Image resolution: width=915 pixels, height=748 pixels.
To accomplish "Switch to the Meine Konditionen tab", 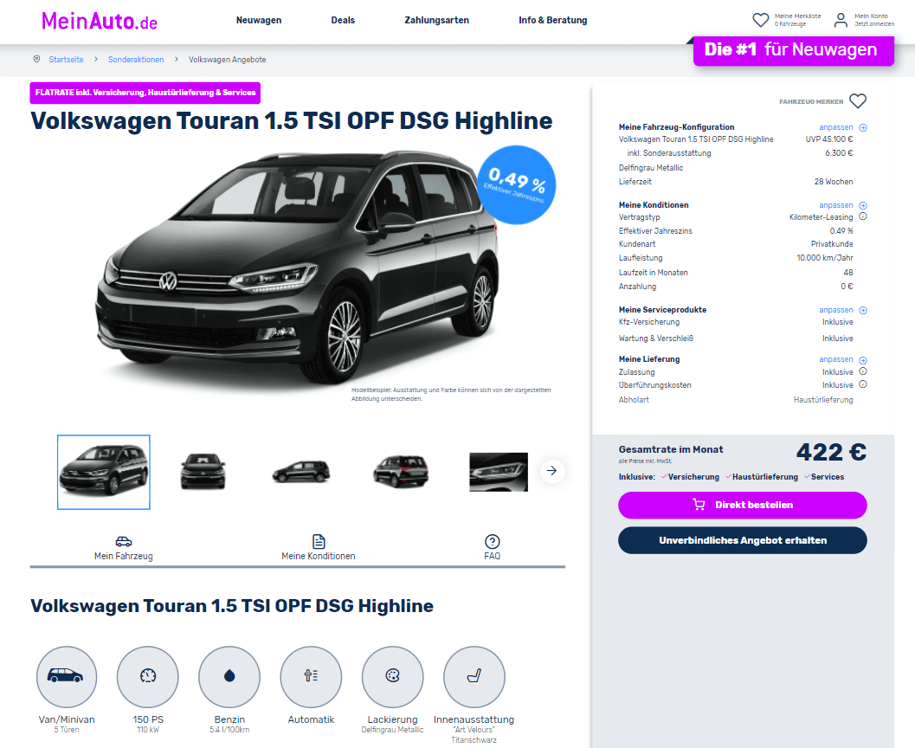I will click(319, 548).
